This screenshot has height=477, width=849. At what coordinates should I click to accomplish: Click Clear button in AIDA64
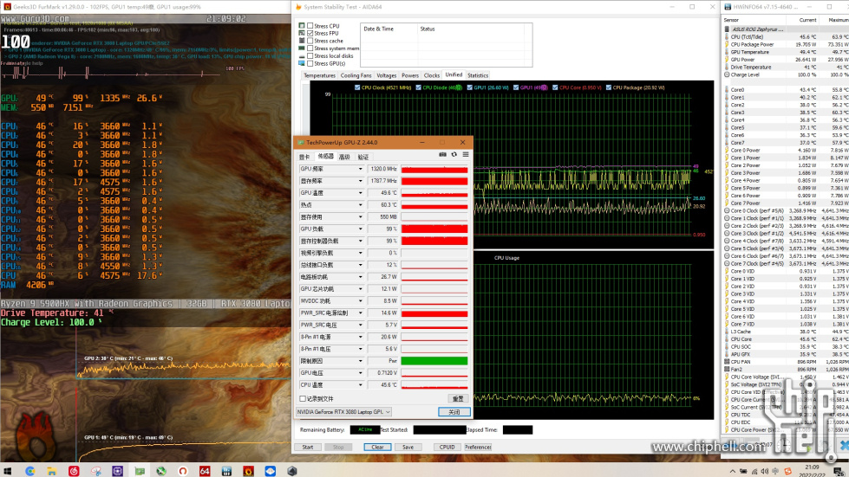click(x=377, y=448)
